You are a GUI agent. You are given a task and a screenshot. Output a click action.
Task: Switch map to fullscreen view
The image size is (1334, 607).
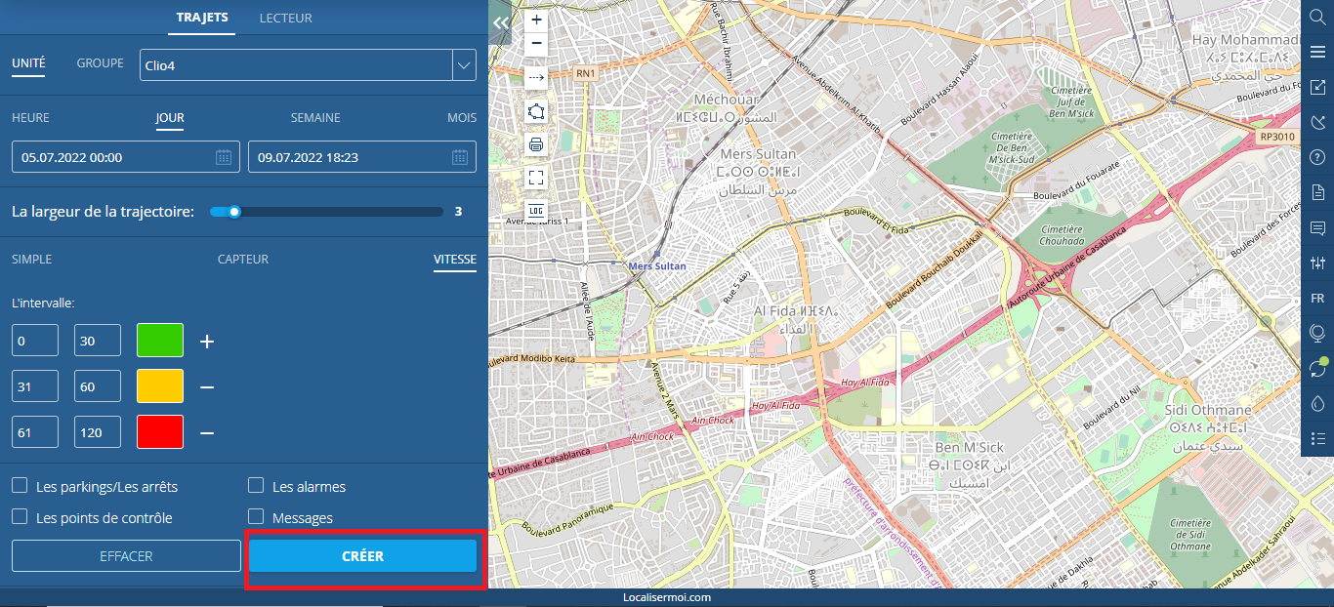(x=536, y=178)
